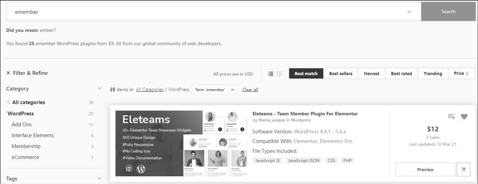The height and width of the screenshot is (184, 478).
Task: Go back to All categories
Action: (x=28, y=102)
